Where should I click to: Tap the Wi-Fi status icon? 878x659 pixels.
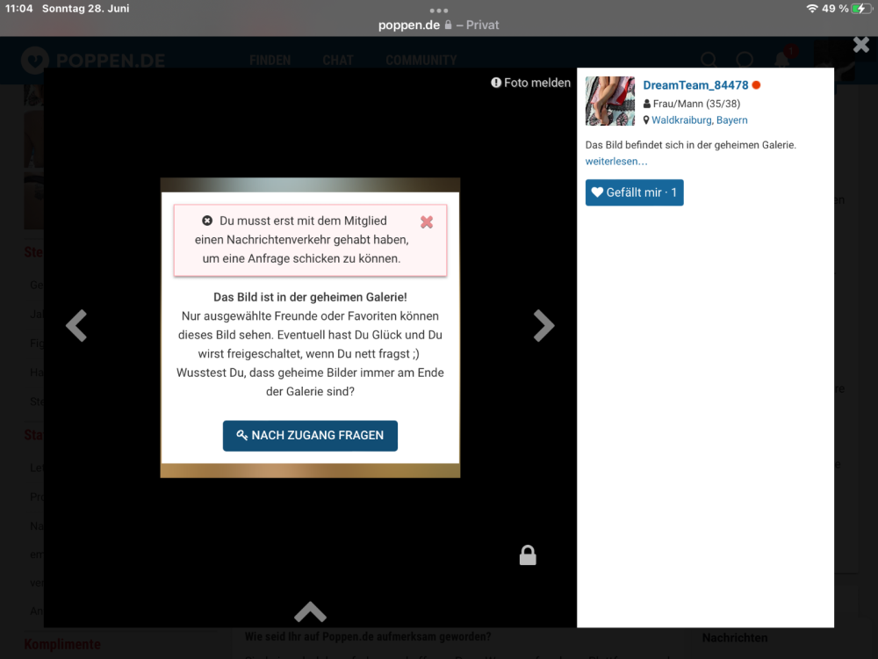pos(812,9)
